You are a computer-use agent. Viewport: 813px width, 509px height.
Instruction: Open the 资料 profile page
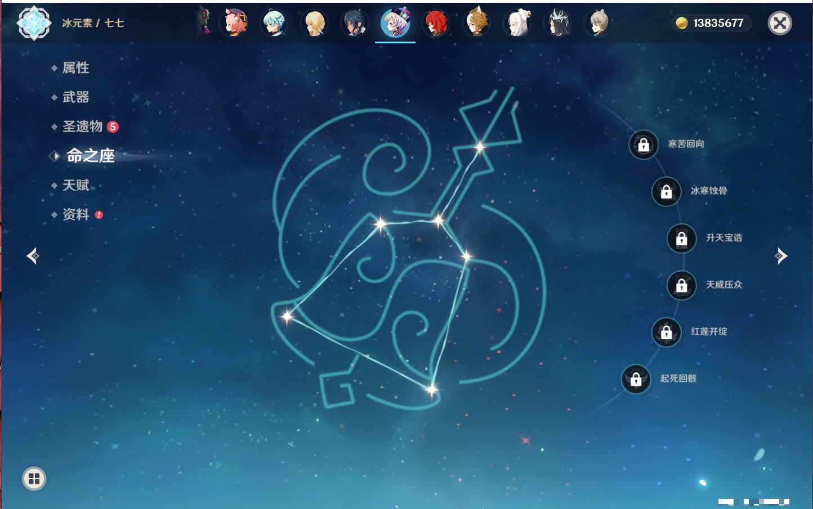click(x=75, y=214)
